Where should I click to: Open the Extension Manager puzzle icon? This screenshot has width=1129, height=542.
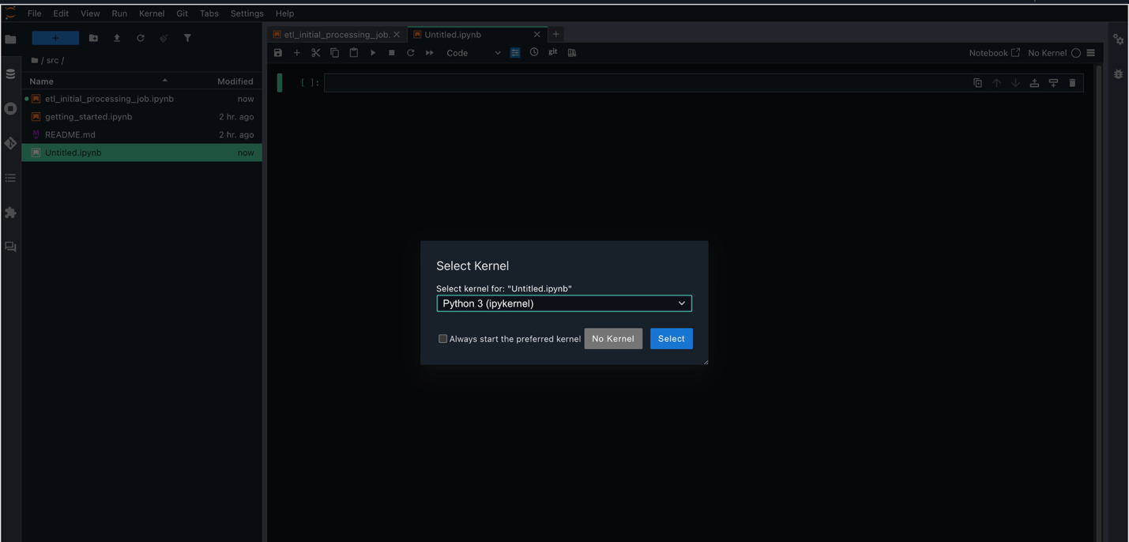[10, 213]
